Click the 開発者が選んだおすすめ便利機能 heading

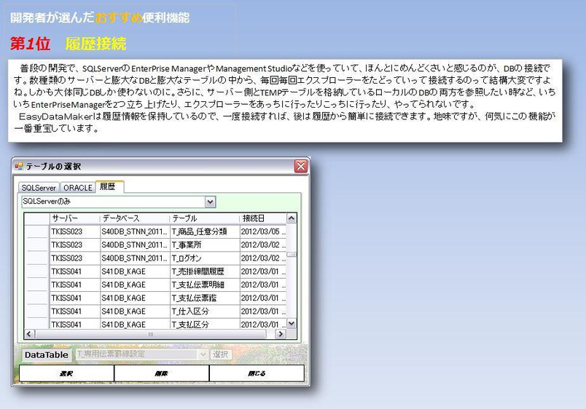[x=100, y=17]
